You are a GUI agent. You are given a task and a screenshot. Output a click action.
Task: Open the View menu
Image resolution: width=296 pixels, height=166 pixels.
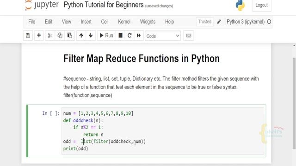(x=67, y=22)
